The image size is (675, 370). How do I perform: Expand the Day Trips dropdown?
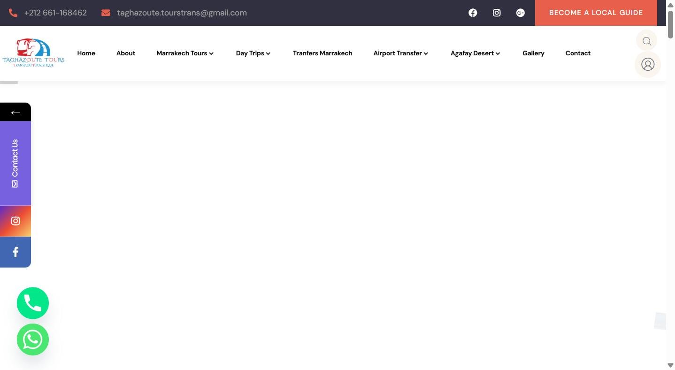point(253,53)
